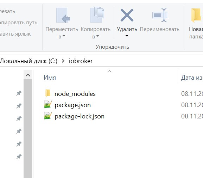Click the Переименовать label

[x=159, y=29]
